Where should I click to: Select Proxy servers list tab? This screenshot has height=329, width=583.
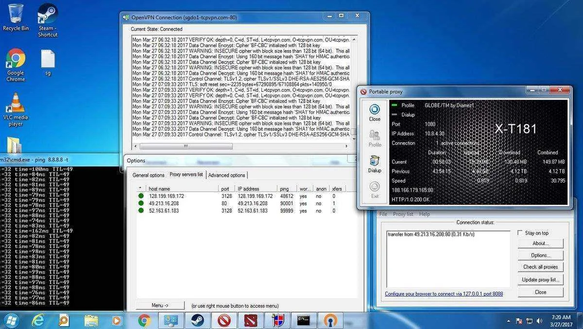click(186, 175)
